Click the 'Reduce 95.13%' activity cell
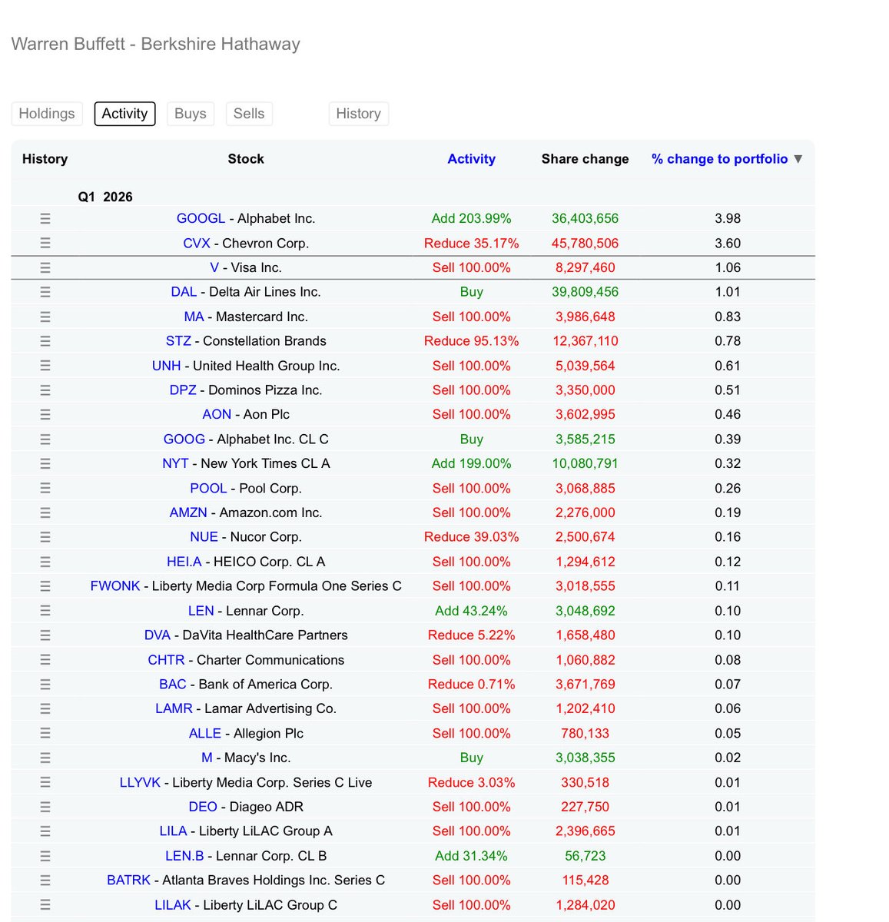This screenshot has height=922, width=889. point(472,341)
